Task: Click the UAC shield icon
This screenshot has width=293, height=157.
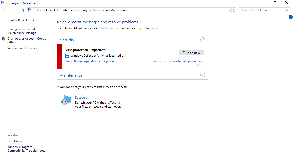Action: 4,39
